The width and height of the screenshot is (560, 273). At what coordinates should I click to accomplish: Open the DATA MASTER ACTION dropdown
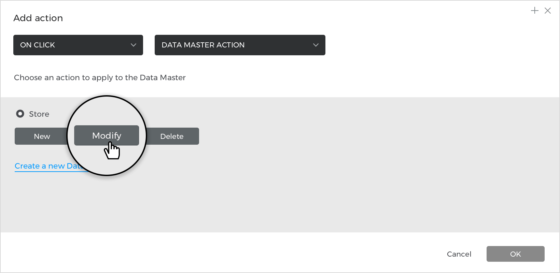(x=240, y=45)
